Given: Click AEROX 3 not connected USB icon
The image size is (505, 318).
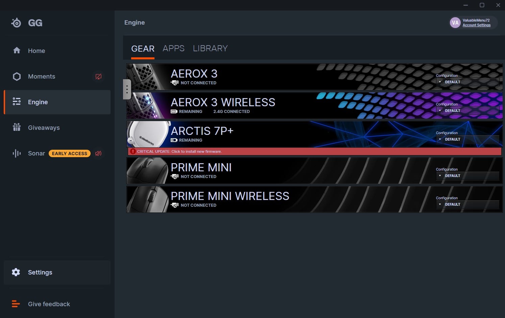Looking at the screenshot, I should (x=174, y=83).
